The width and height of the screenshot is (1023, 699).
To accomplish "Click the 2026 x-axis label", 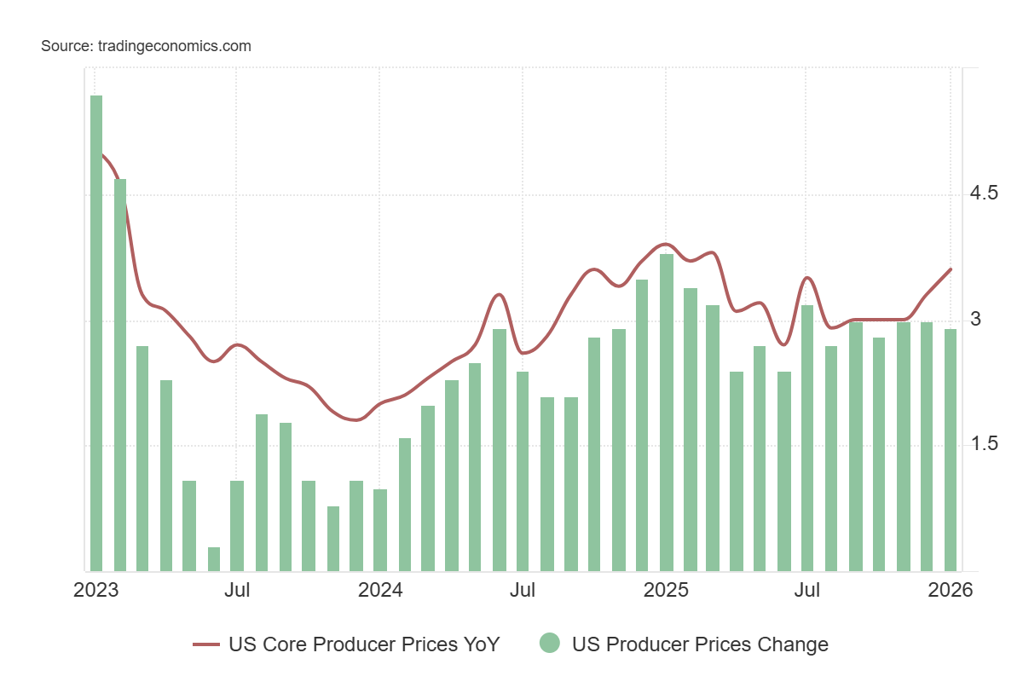I will [951, 590].
